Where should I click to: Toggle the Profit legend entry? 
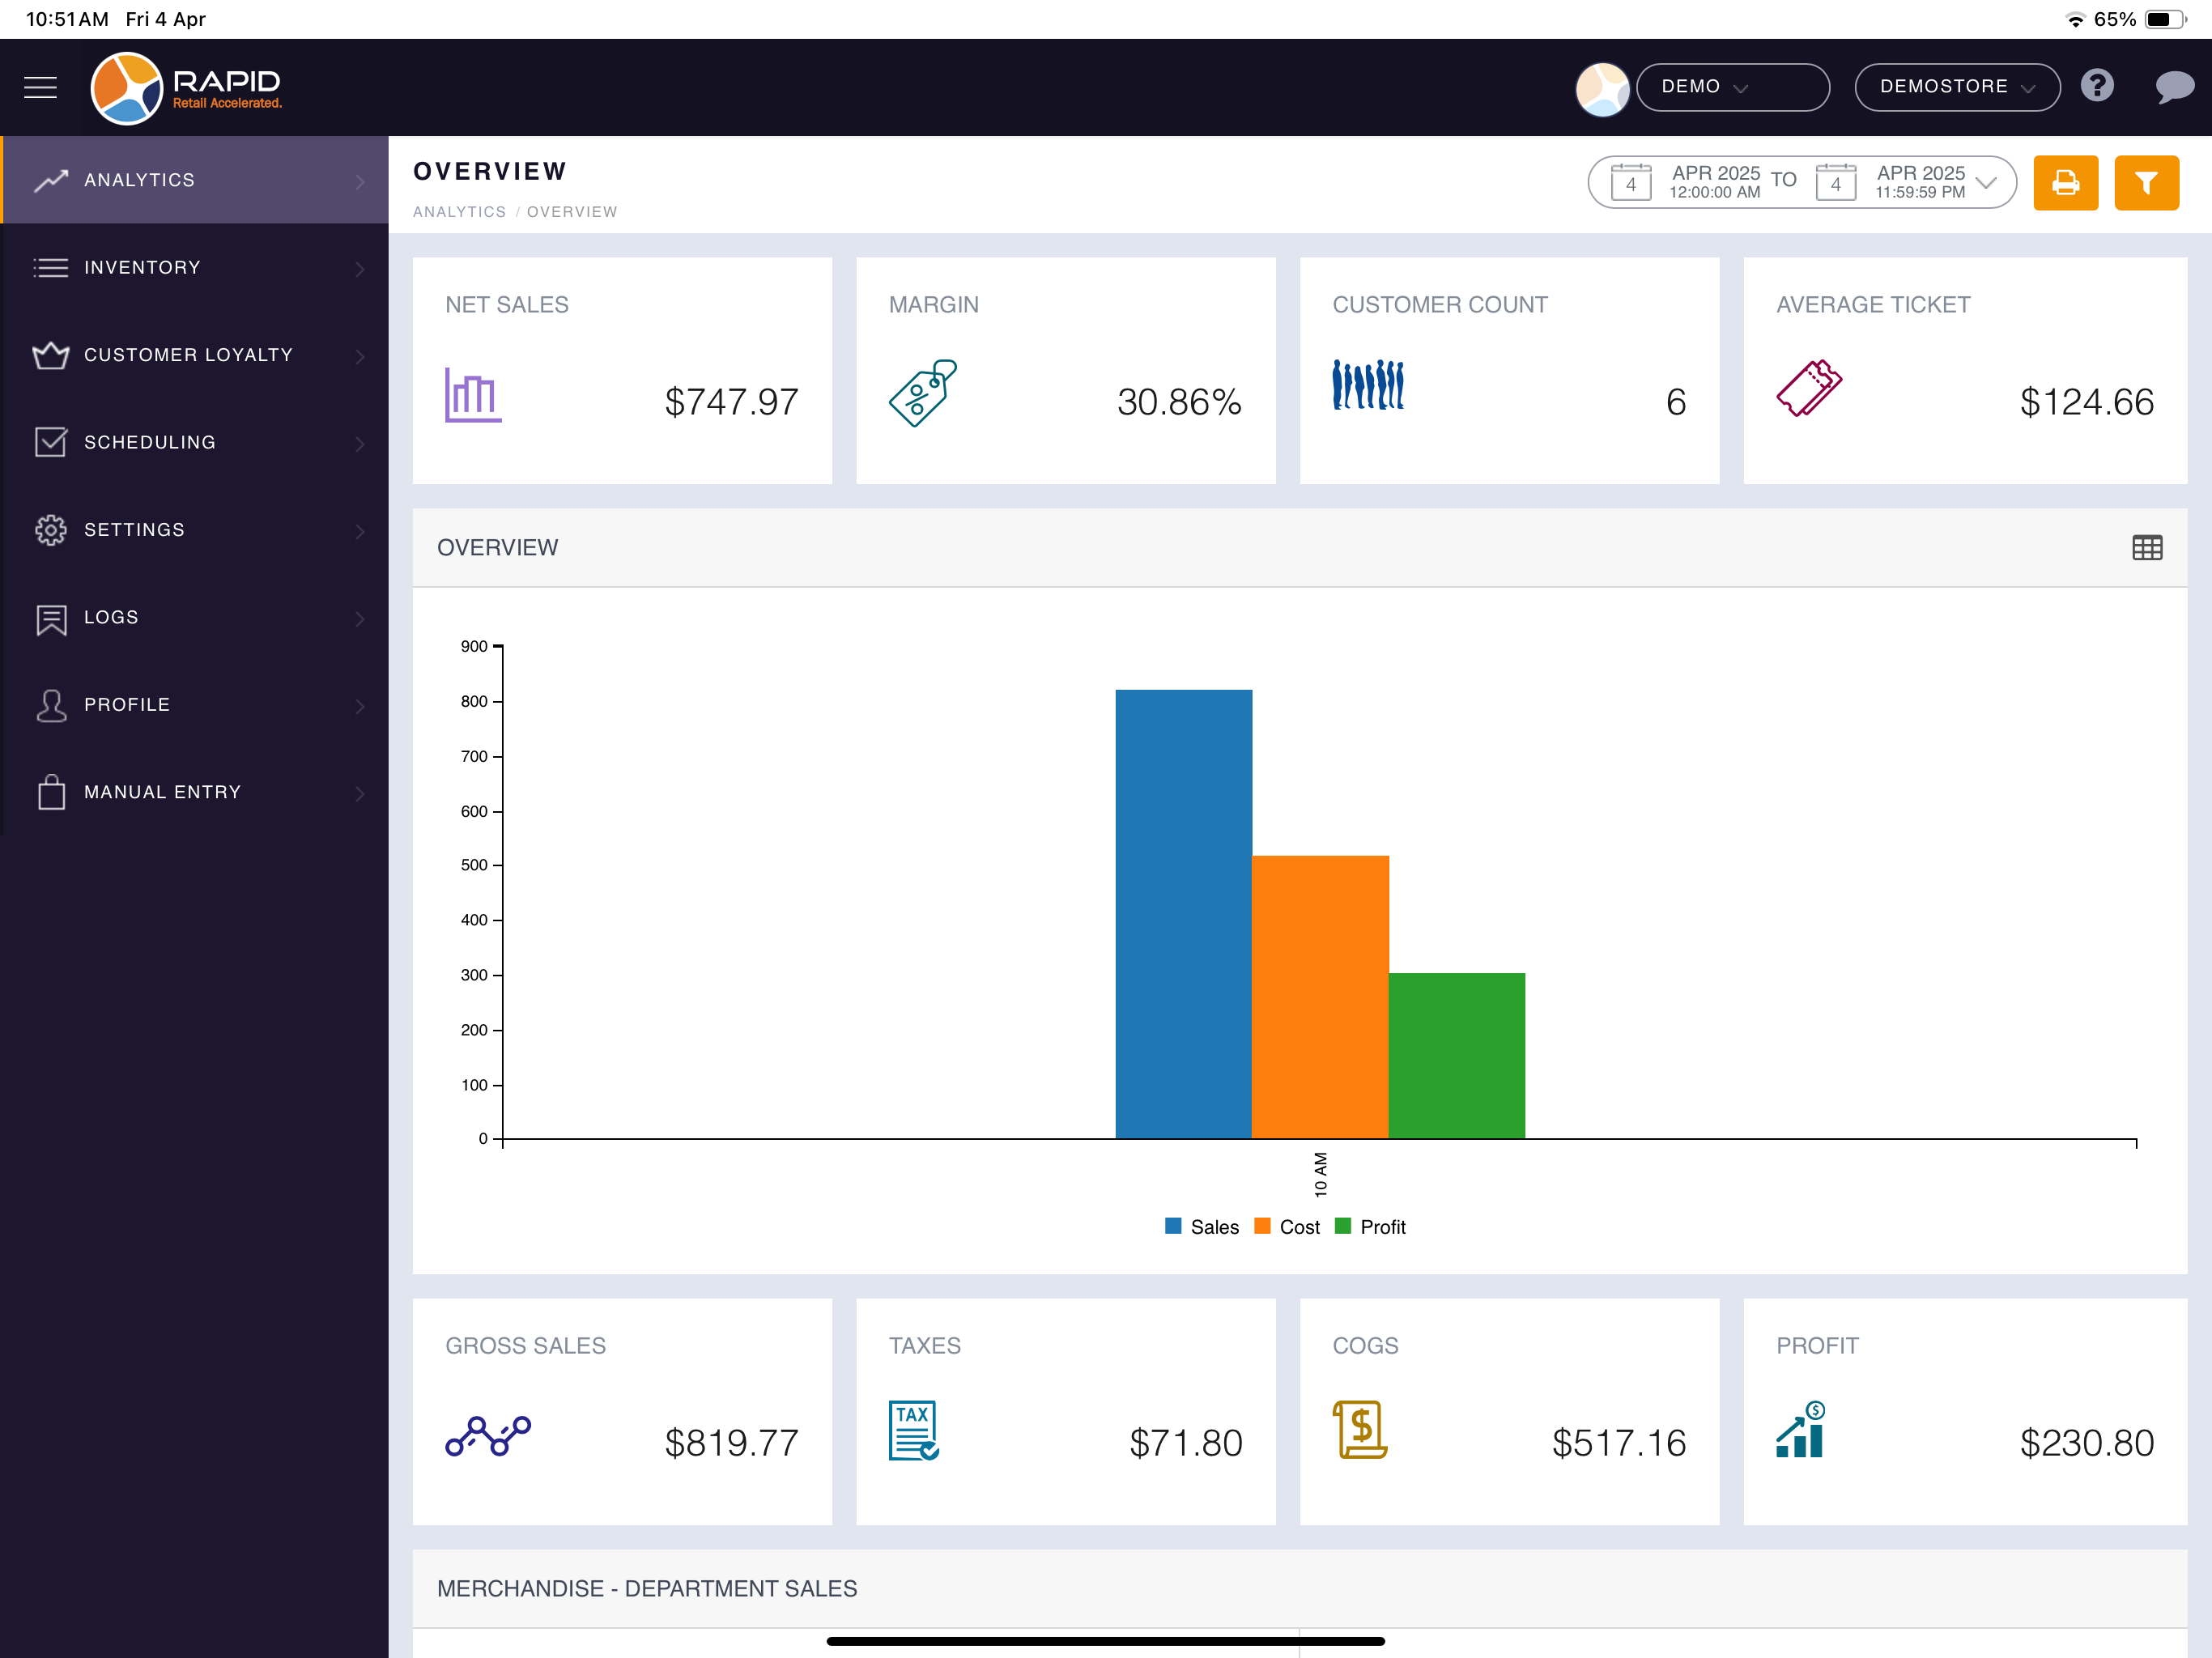1371,1227
